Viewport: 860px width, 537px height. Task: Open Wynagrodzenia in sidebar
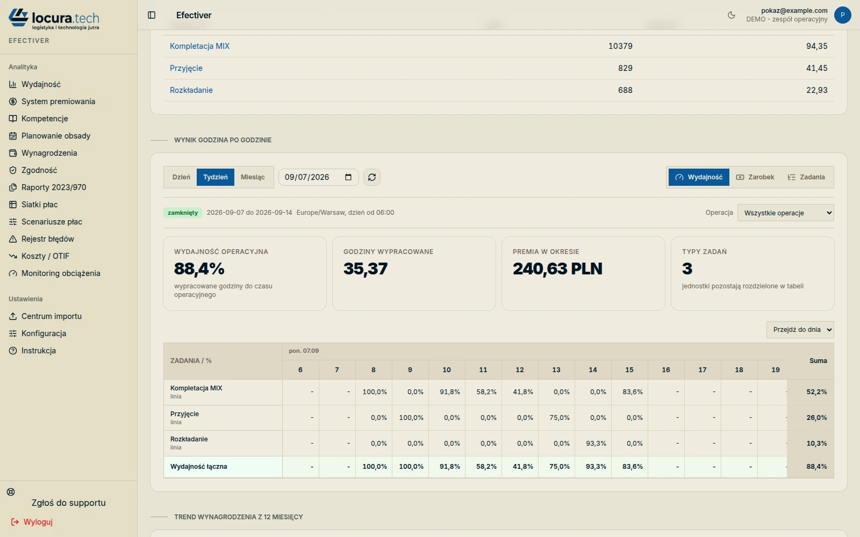(x=49, y=153)
